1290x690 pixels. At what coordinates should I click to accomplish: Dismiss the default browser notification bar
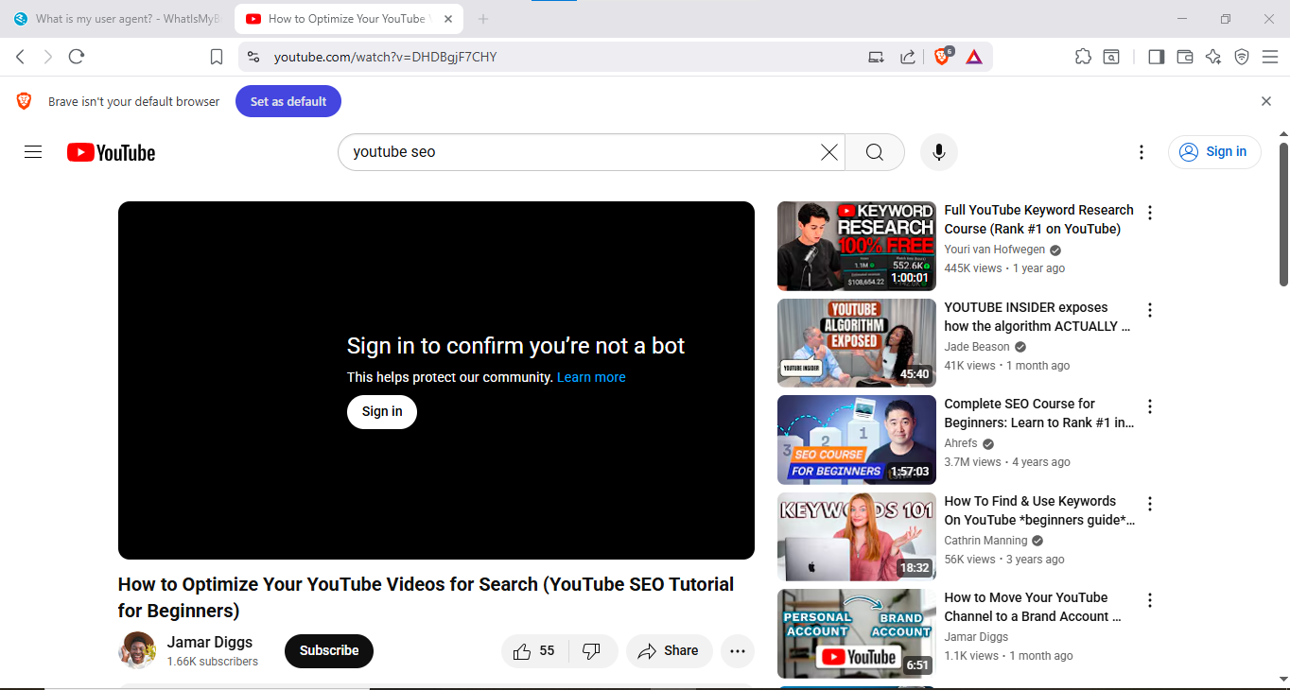[1266, 101]
